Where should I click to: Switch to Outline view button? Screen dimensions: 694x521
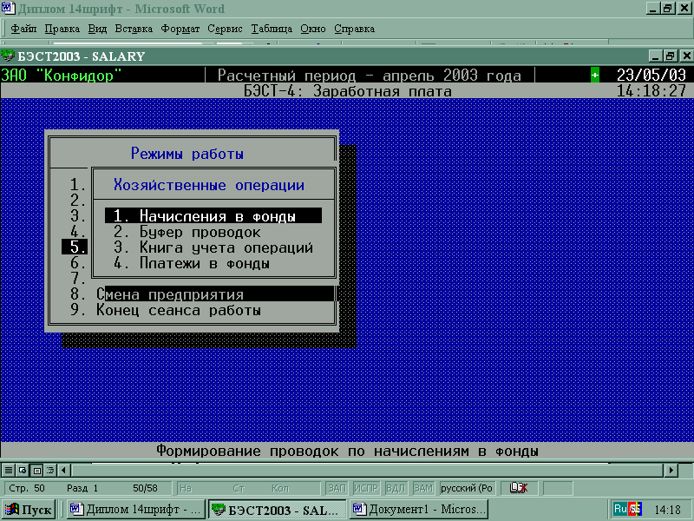(50, 470)
